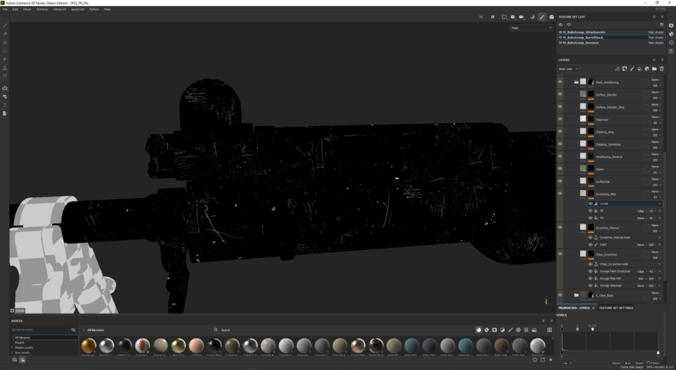This screenshot has height=370, width=676.
Task: Open the Viewport menu
Action: [59, 9]
